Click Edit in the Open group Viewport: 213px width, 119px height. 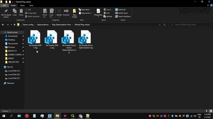(106, 13)
